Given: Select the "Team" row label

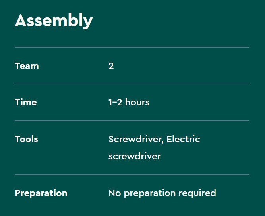Looking at the screenshot, I should [27, 66].
